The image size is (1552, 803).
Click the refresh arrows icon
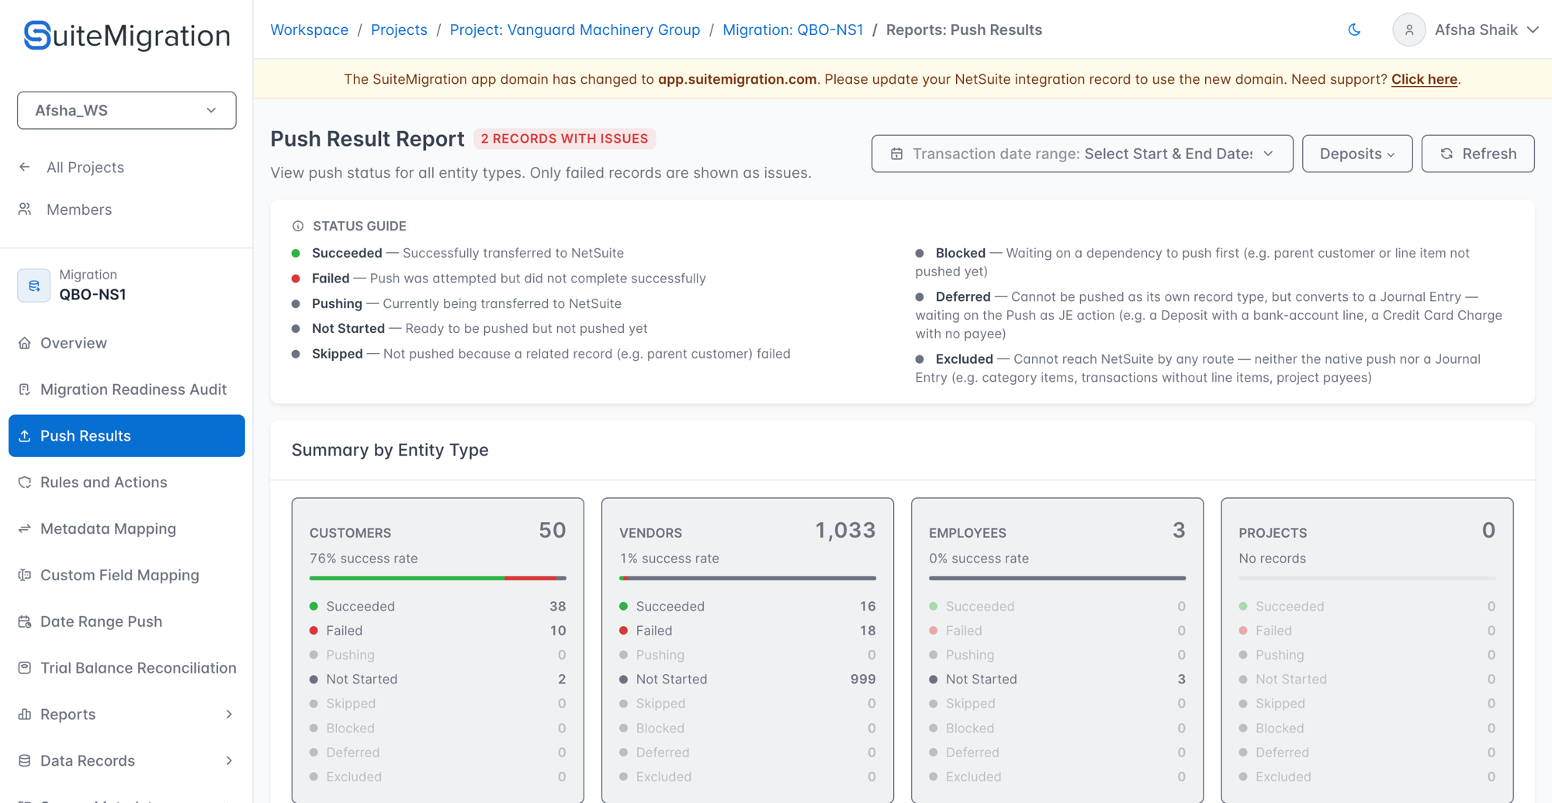(1446, 154)
